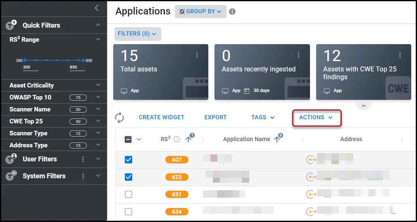
Task: Click the RS3 range minimum value field 300
Action: tap(31, 67)
